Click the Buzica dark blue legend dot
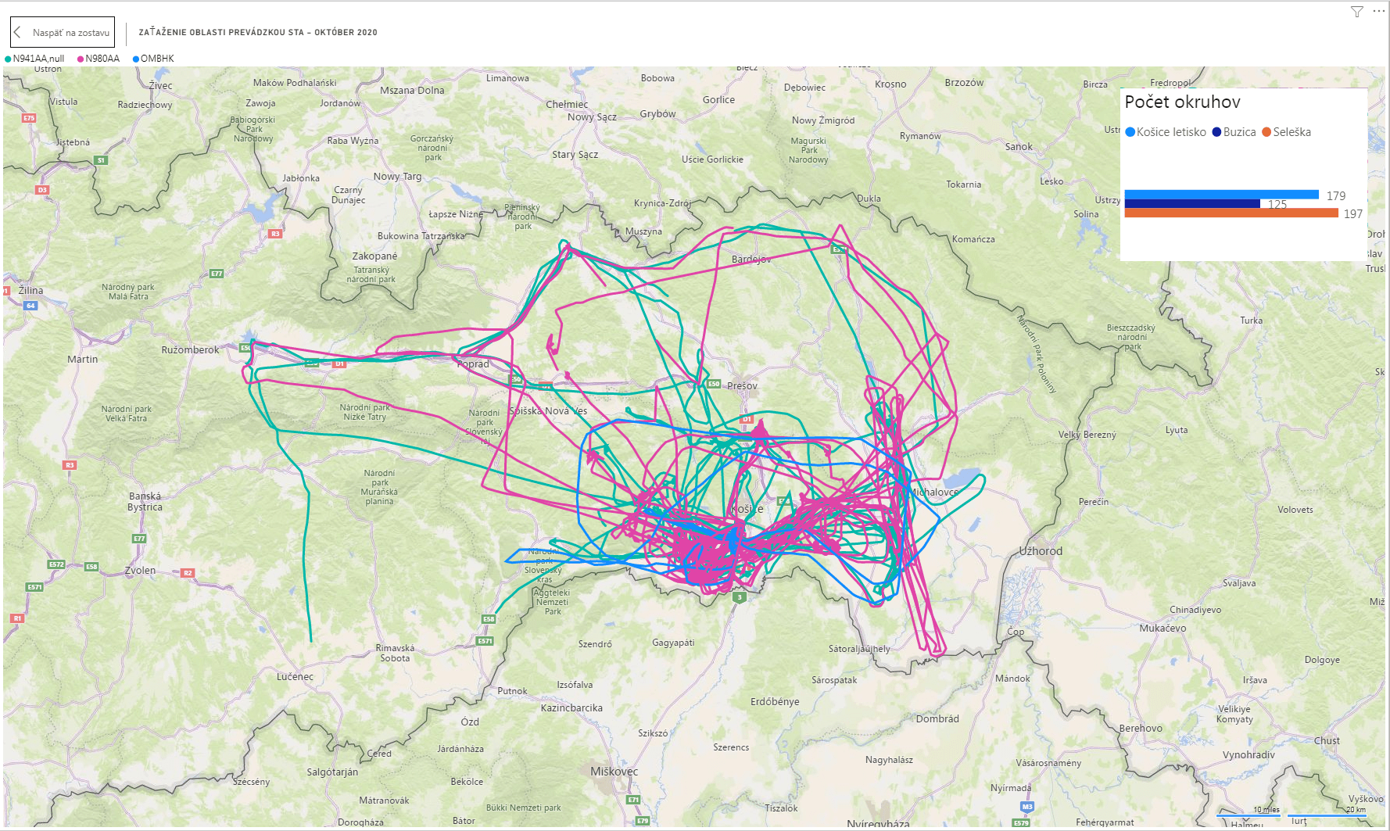The width and height of the screenshot is (1390, 831). [x=1216, y=132]
